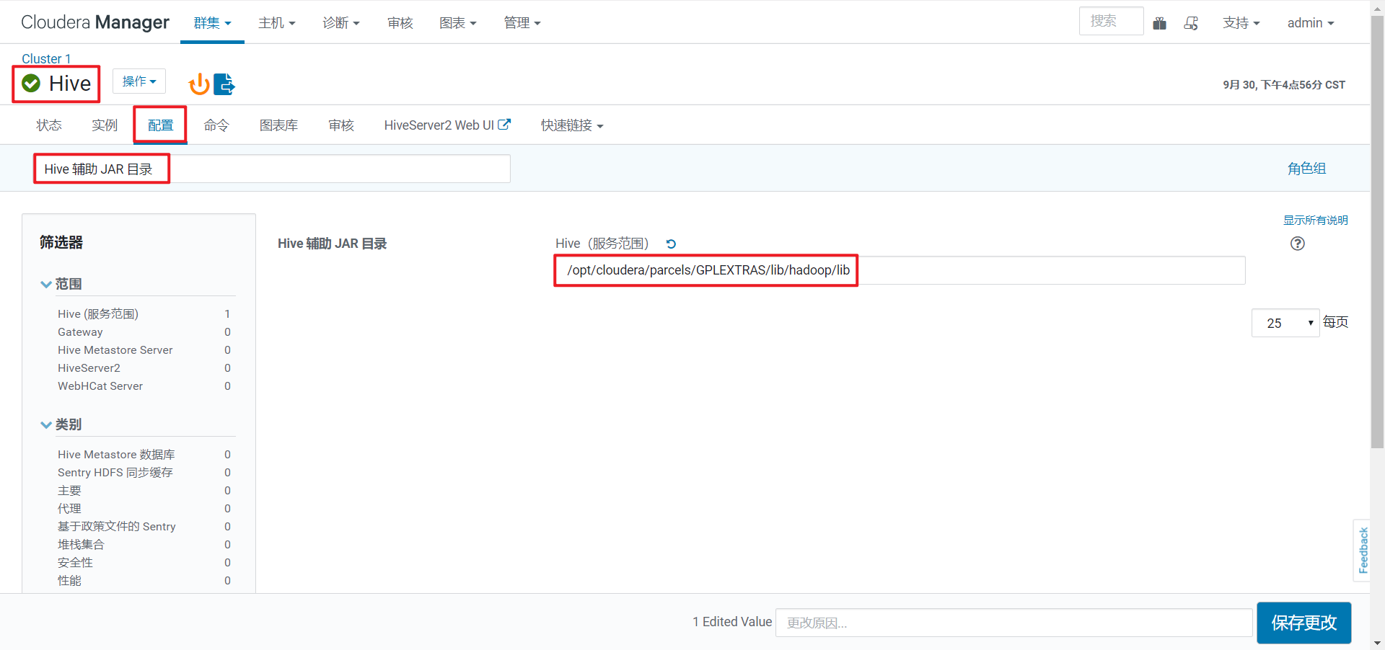
Task: Click the scrollbar down arrow
Action: click(1377, 643)
